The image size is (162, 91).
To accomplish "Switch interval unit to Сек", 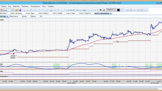I will [x=77, y=10].
